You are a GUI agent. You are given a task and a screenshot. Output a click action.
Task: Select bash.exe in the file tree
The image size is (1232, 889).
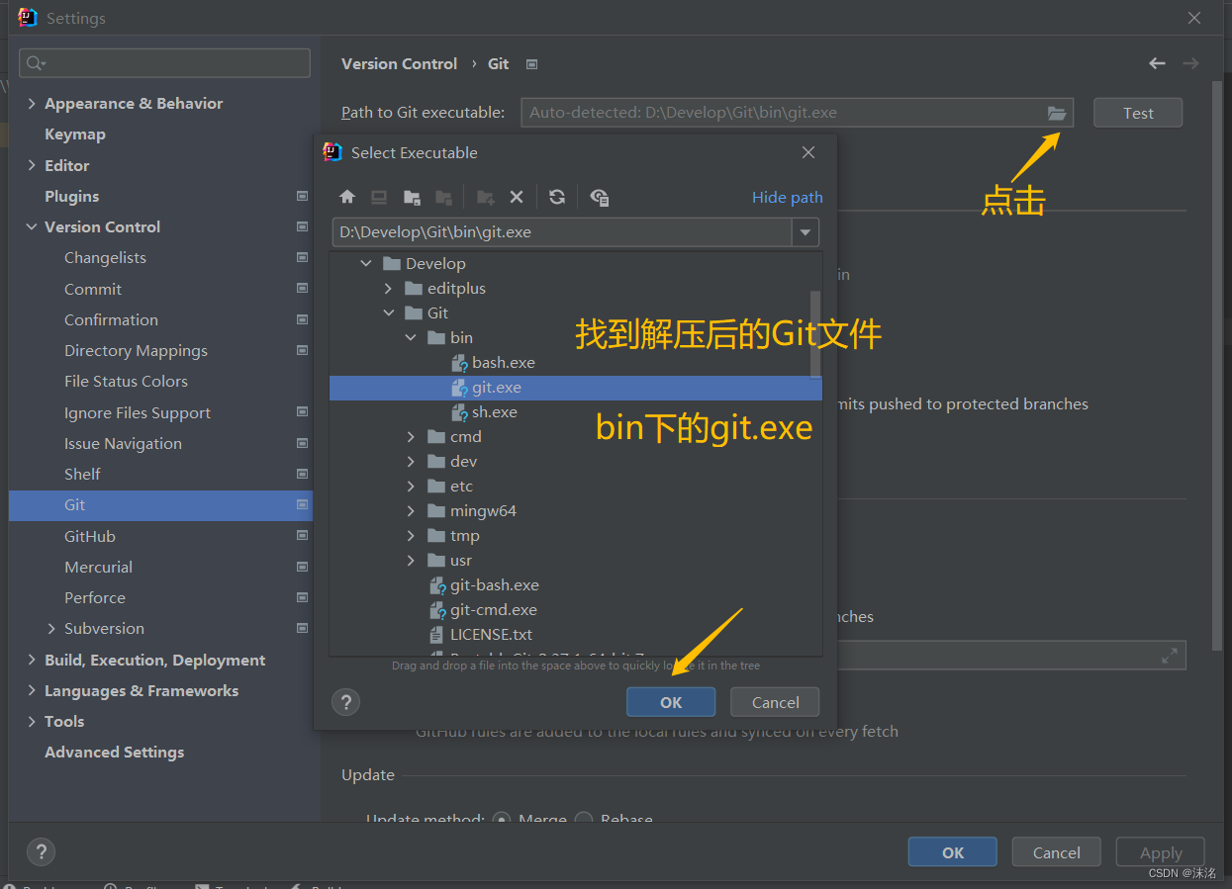pyautogui.click(x=503, y=362)
